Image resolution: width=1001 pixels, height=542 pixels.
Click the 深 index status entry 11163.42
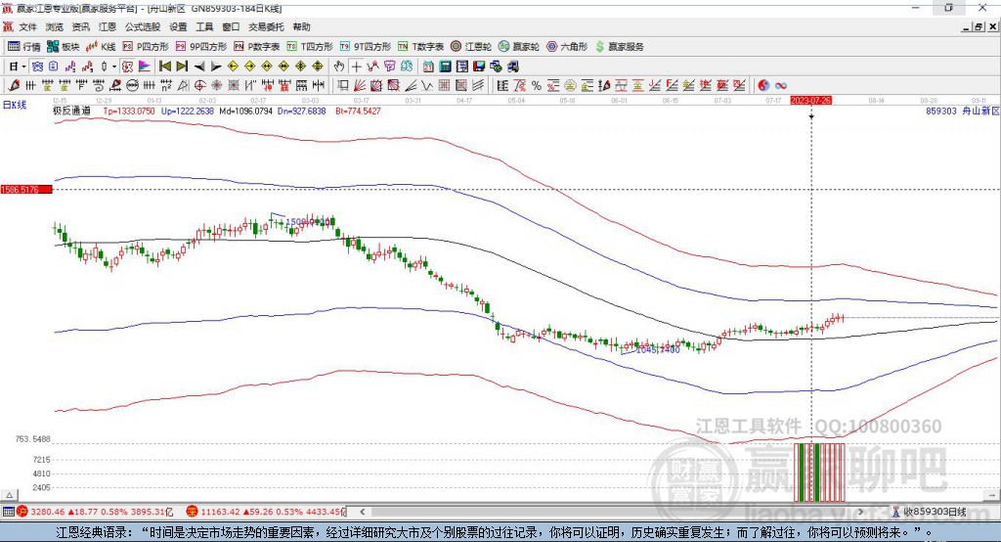click(x=266, y=512)
